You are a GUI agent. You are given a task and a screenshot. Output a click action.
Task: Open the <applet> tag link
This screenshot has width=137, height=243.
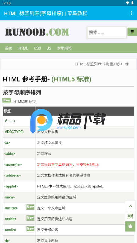pyautogui.click(x=11, y=186)
